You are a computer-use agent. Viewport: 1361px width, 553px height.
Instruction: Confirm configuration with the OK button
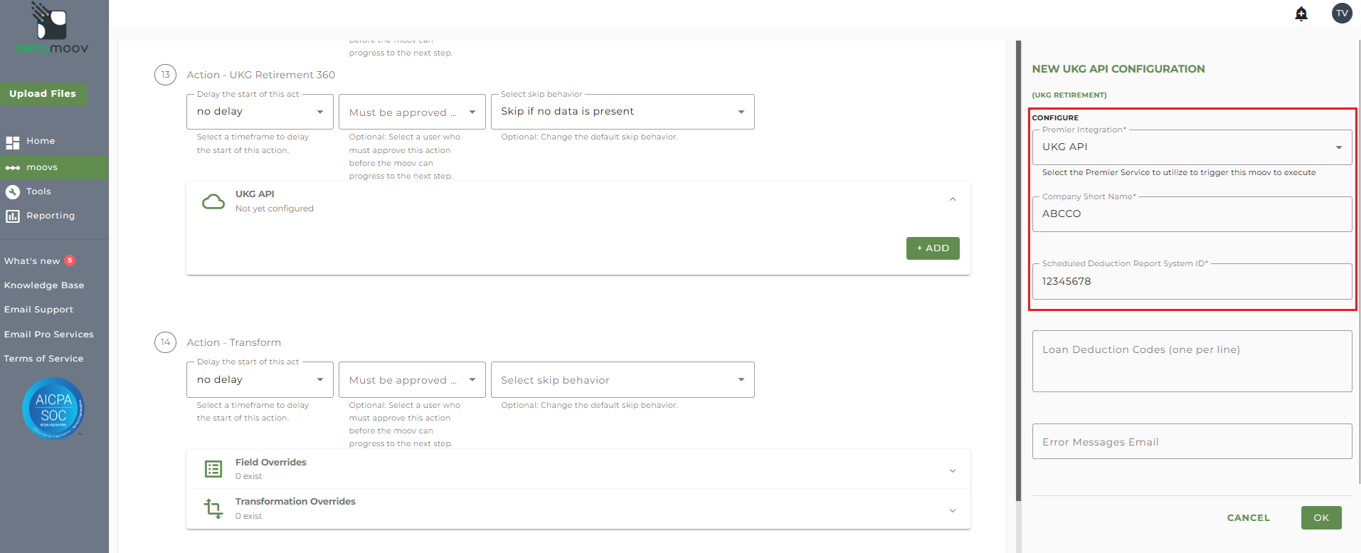pyautogui.click(x=1321, y=517)
